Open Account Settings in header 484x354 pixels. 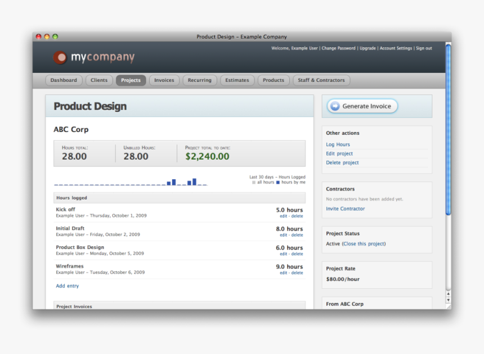(396, 48)
